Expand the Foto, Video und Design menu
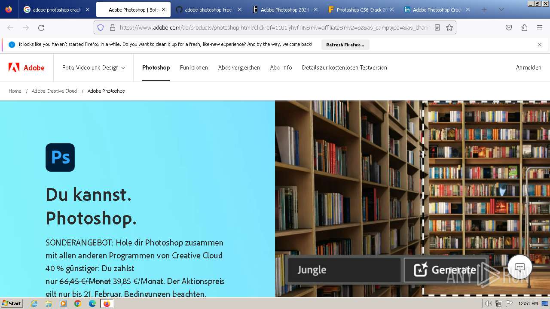The height and width of the screenshot is (309, 550). tap(94, 67)
